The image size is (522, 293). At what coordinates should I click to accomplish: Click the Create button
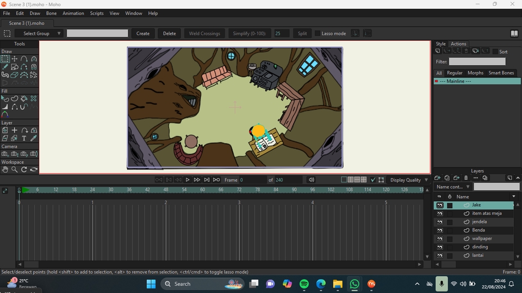pos(143,34)
